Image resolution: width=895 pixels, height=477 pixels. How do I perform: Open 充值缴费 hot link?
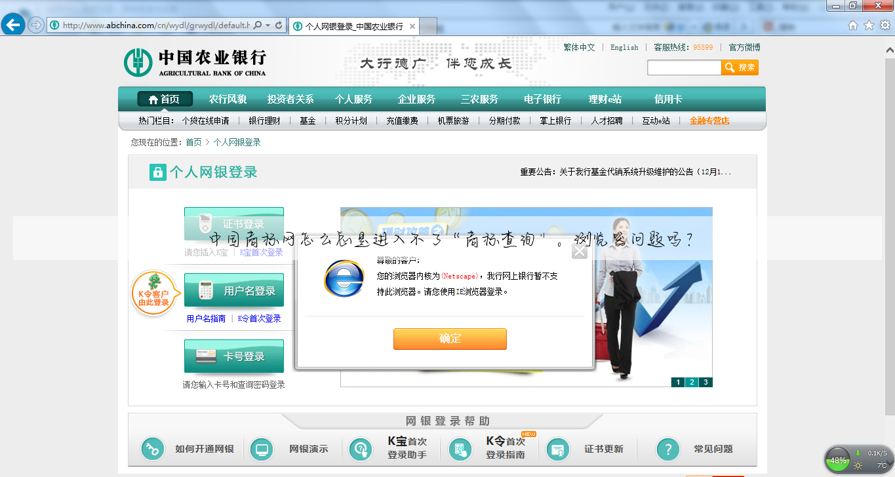tap(402, 121)
